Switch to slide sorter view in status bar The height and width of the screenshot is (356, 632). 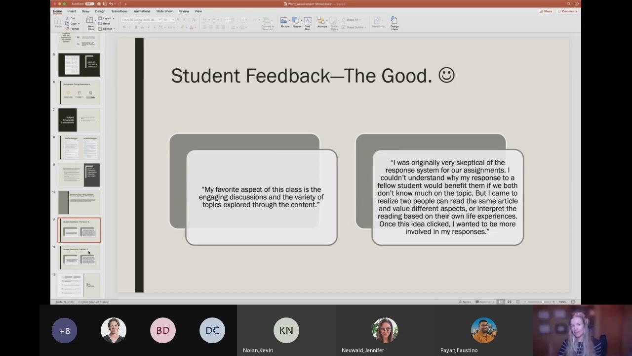509,302
